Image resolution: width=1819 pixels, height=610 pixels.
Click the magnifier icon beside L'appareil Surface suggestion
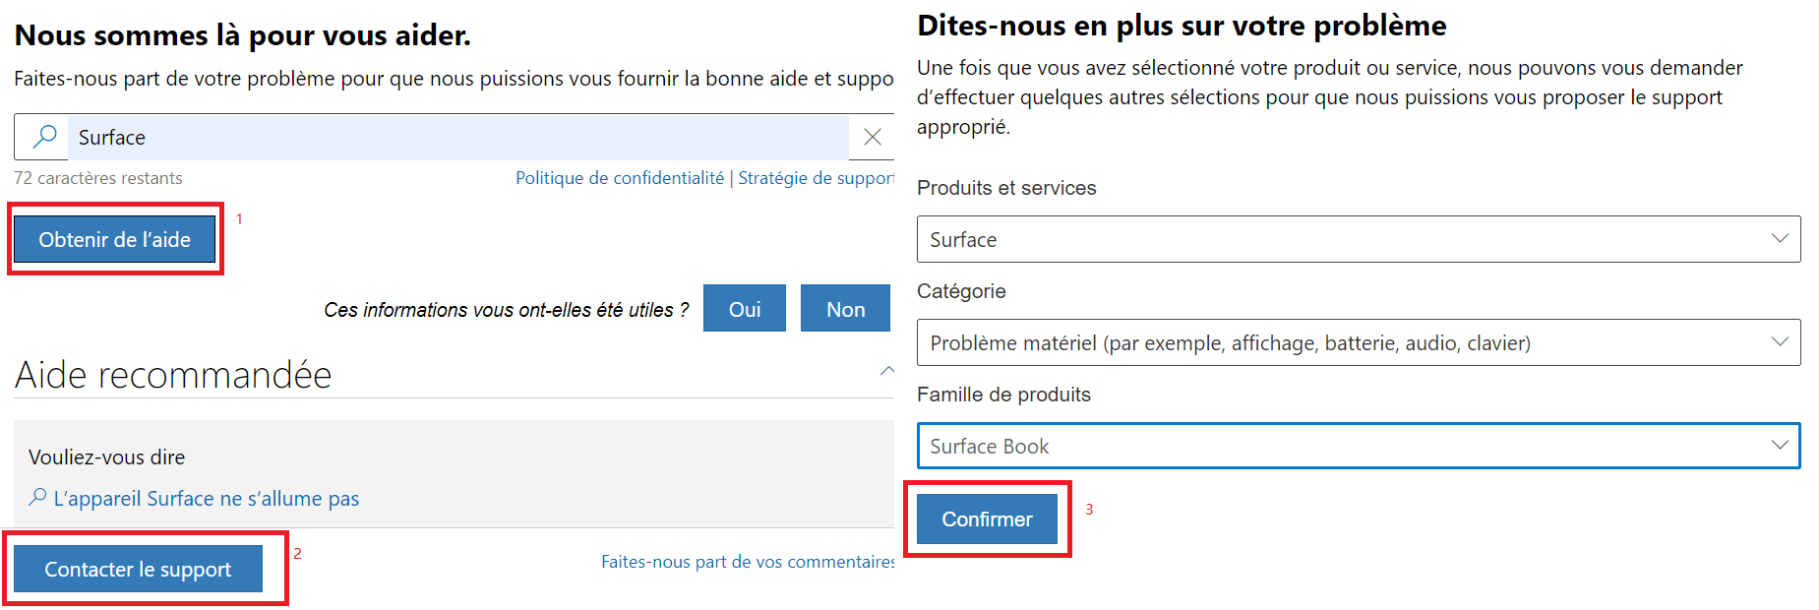pyautogui.click(x=37, y=497)
